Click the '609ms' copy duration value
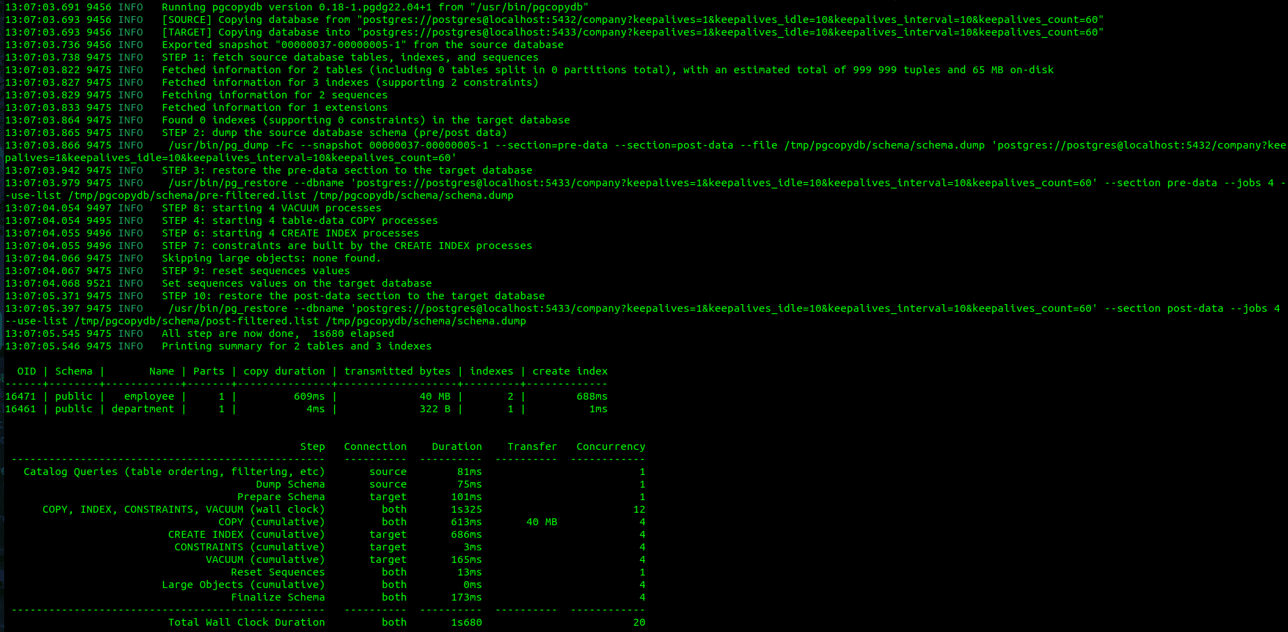 pyautogui.click(x=309, y=396)
